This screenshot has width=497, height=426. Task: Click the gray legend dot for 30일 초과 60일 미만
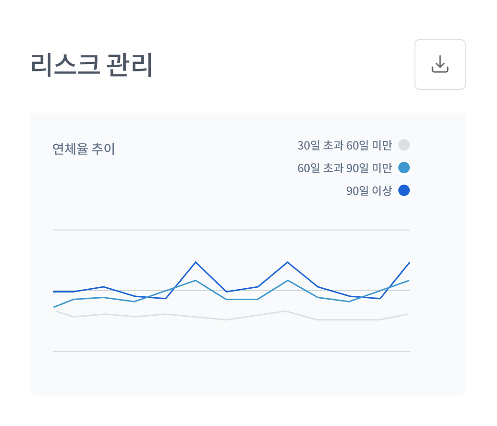pos(404,145)
